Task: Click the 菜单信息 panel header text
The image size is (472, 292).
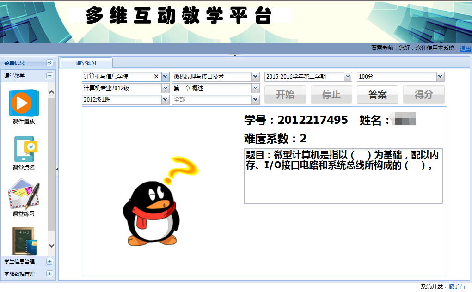Action: (14, 63)
